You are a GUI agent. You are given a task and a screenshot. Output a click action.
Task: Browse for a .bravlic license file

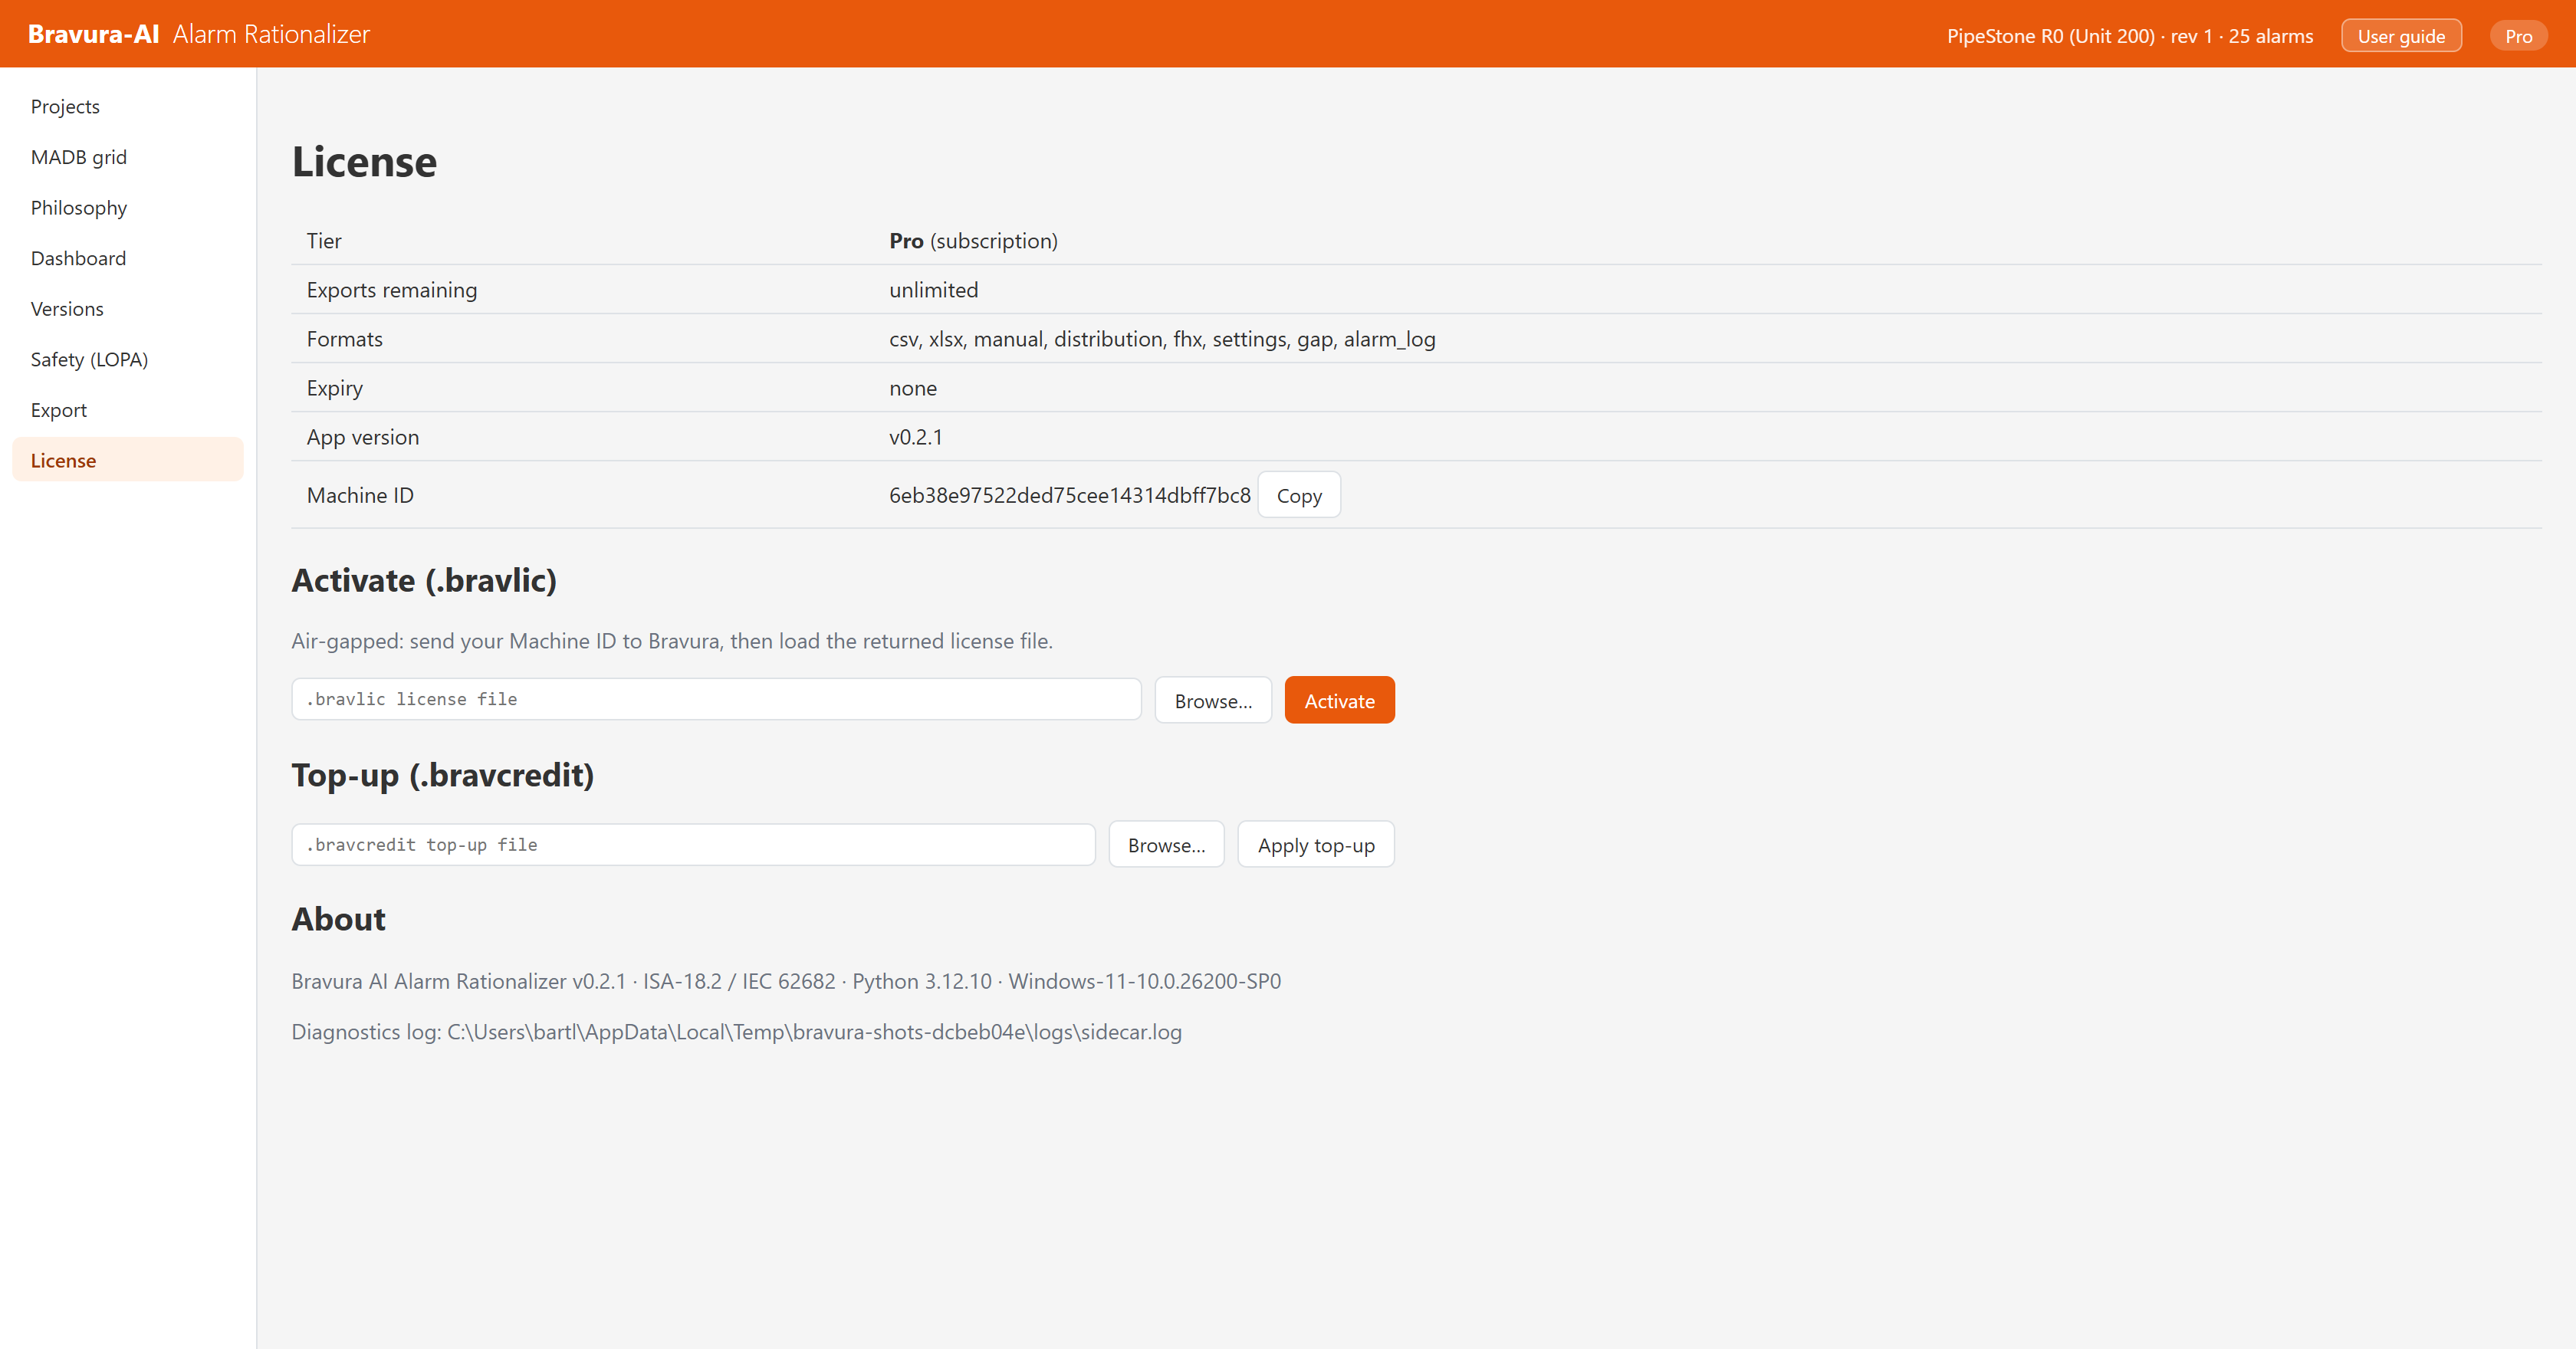coord(1212,700)
